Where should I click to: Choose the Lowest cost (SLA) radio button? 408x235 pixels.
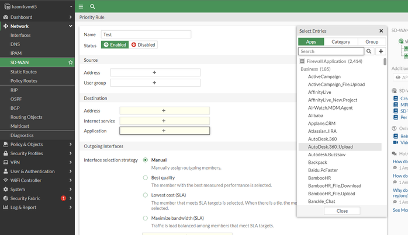point(146,195)
